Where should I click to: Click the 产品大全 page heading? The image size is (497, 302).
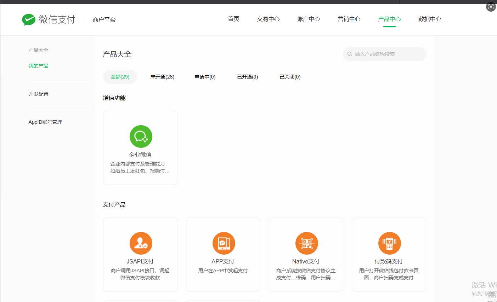(117, 54)
